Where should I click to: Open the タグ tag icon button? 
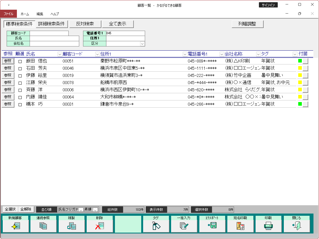point(156,226)
